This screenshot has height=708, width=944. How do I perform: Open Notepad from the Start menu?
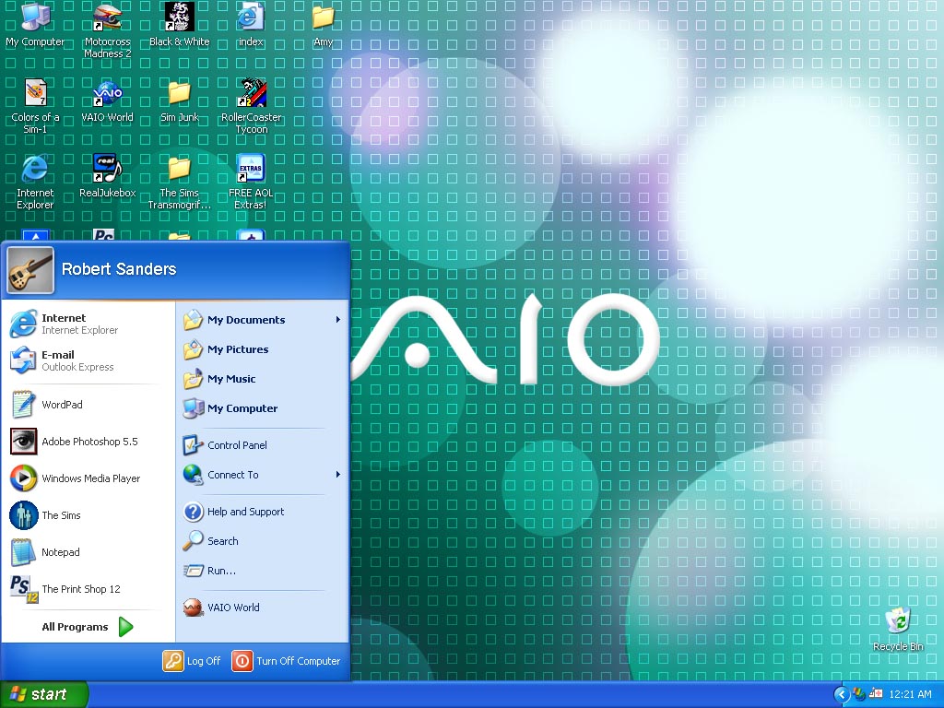tap(88, 552)
